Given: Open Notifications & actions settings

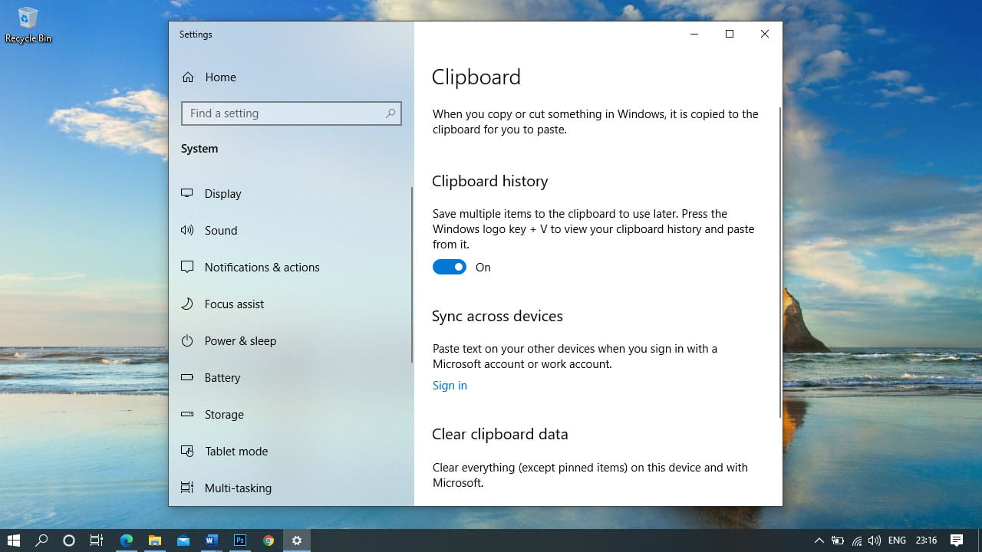Looking at the screenshot, I should pos(262,267).
